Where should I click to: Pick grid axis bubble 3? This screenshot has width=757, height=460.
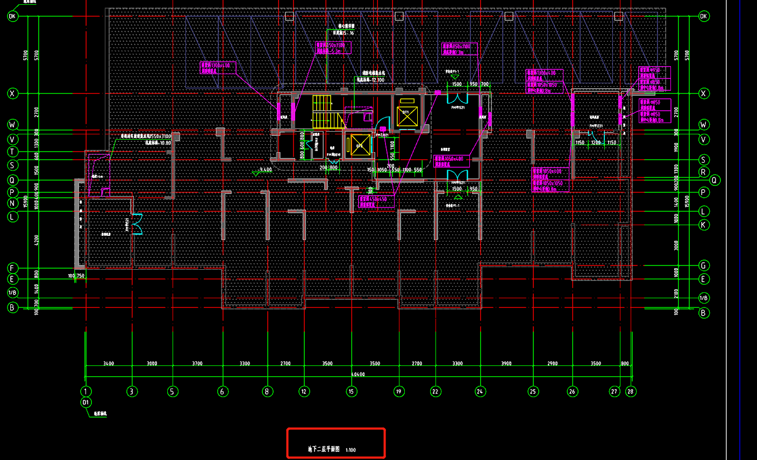tap(132, 391)
